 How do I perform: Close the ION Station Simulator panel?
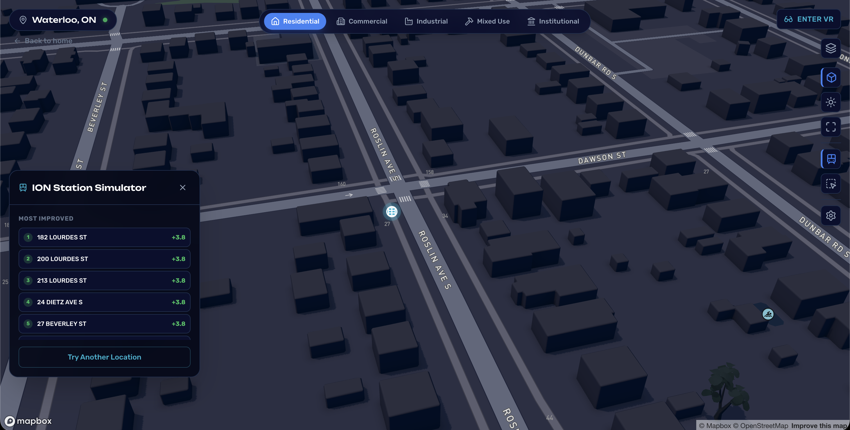(182, 187)
